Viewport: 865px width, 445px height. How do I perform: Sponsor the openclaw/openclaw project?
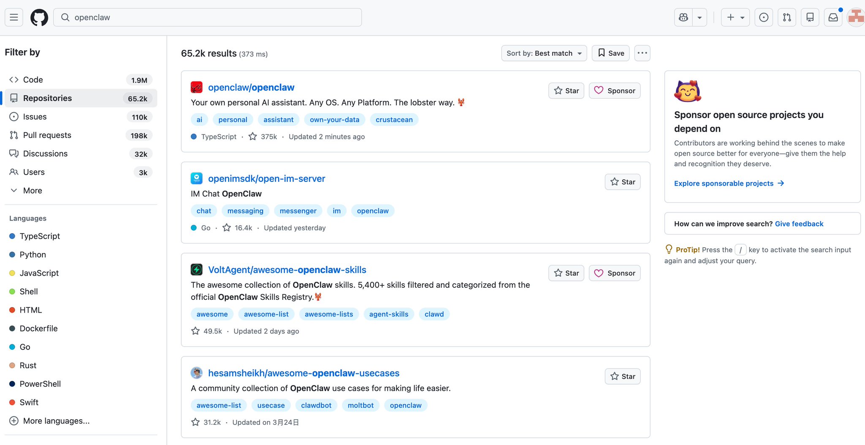point(615,91)
